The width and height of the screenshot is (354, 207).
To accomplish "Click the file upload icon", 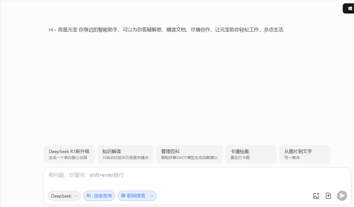I will pyautogui.click(x=328, y=196).
